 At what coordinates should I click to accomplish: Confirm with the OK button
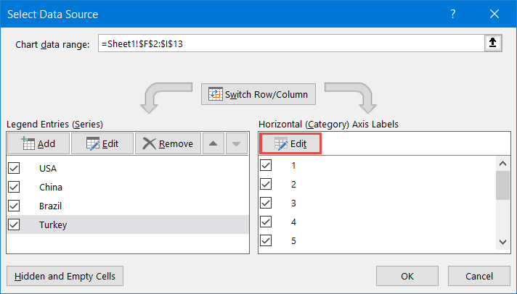[407, 276]
